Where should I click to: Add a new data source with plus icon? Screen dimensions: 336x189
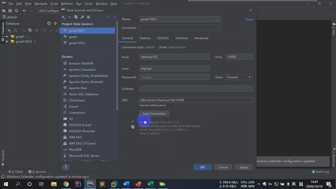[x=63, y=17]
